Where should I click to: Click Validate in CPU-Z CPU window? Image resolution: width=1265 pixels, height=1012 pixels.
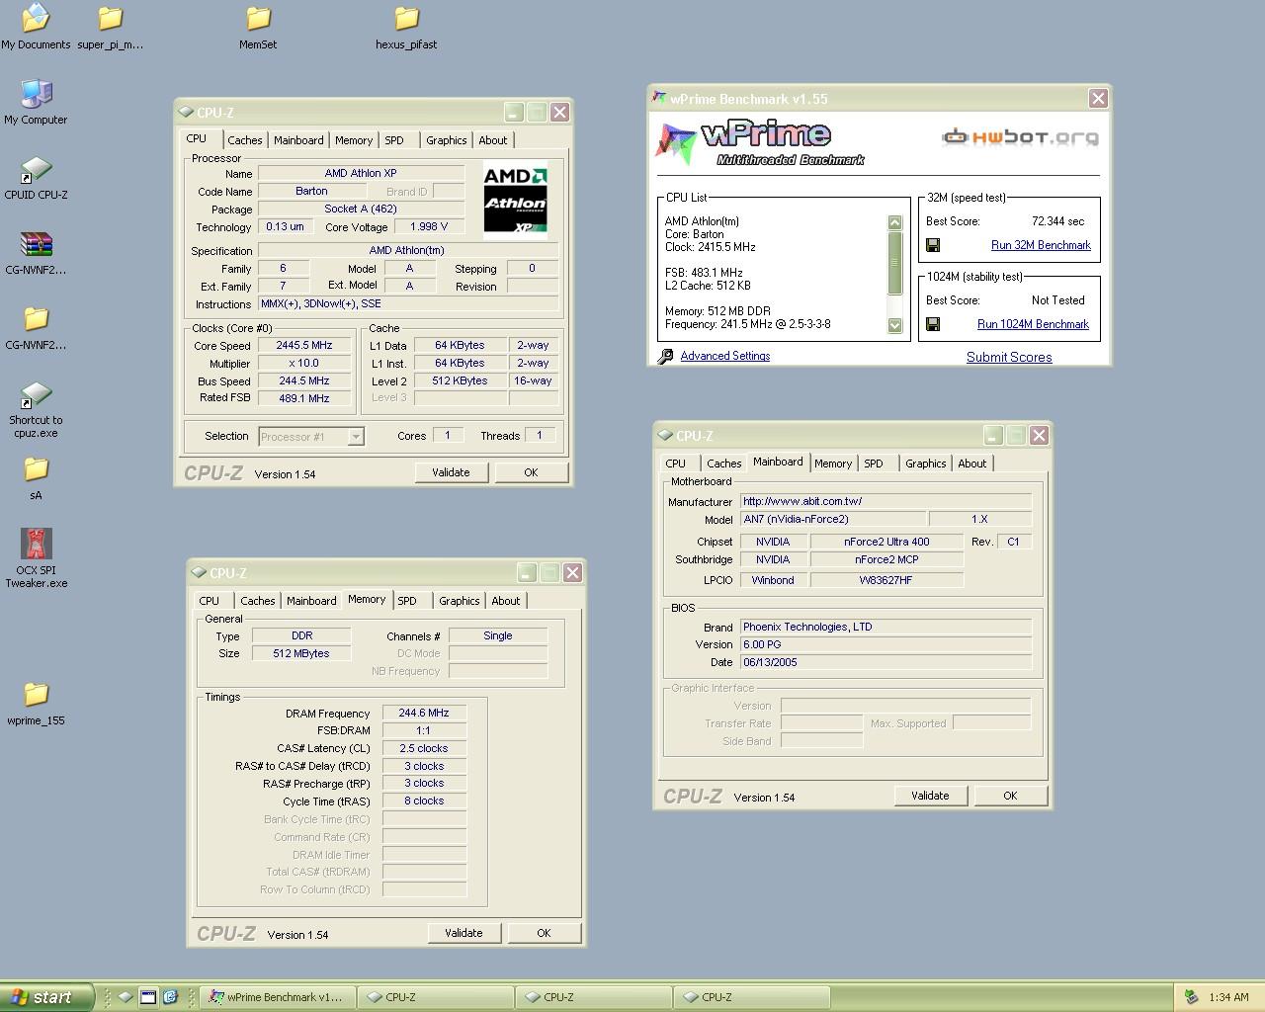pos(451,472)
